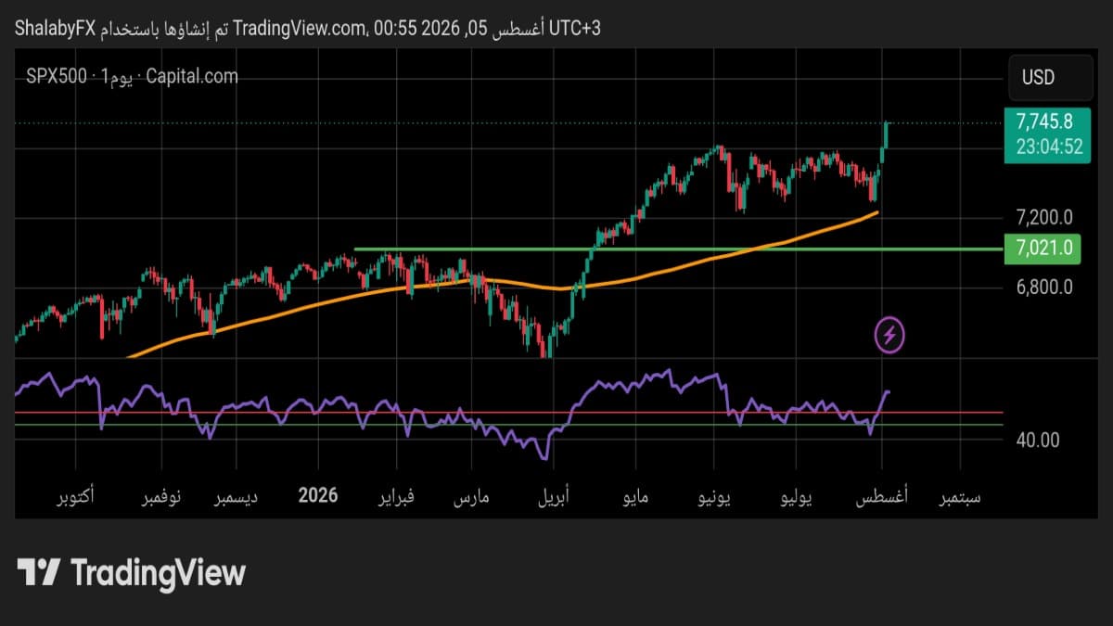This screenshot has width=1113, height=626.
Task: Click the يونيو month label
Action: pyautogui.click(x=713, y=498)
